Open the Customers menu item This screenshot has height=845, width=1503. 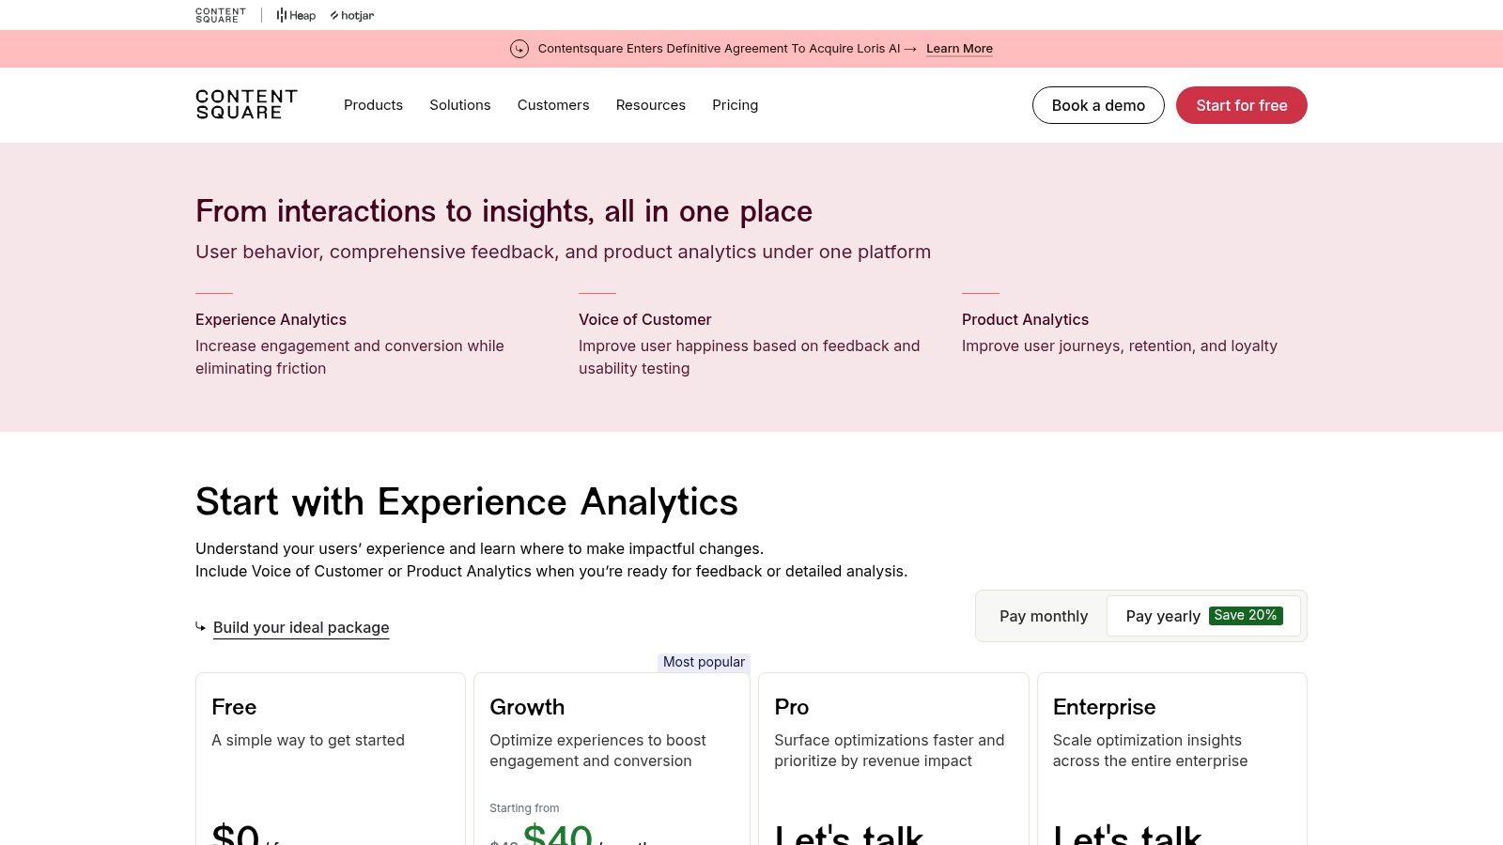click(x=553, y=105)
